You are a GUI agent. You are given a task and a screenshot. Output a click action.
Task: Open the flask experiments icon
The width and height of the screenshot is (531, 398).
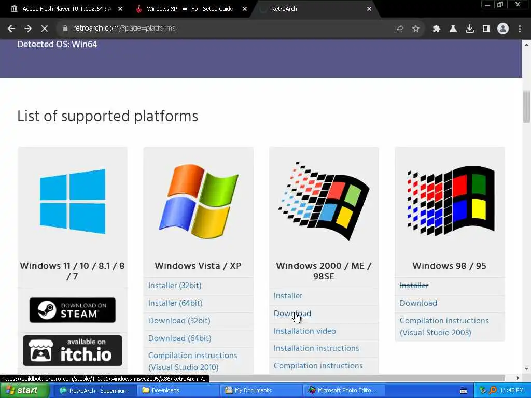pos(453,29)
